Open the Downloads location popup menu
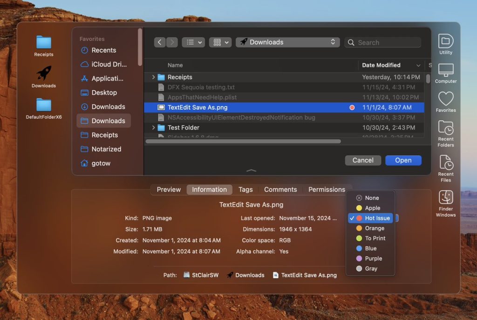Image resolution: width=477 pixels, height=320 pixels. pos(288,42)
